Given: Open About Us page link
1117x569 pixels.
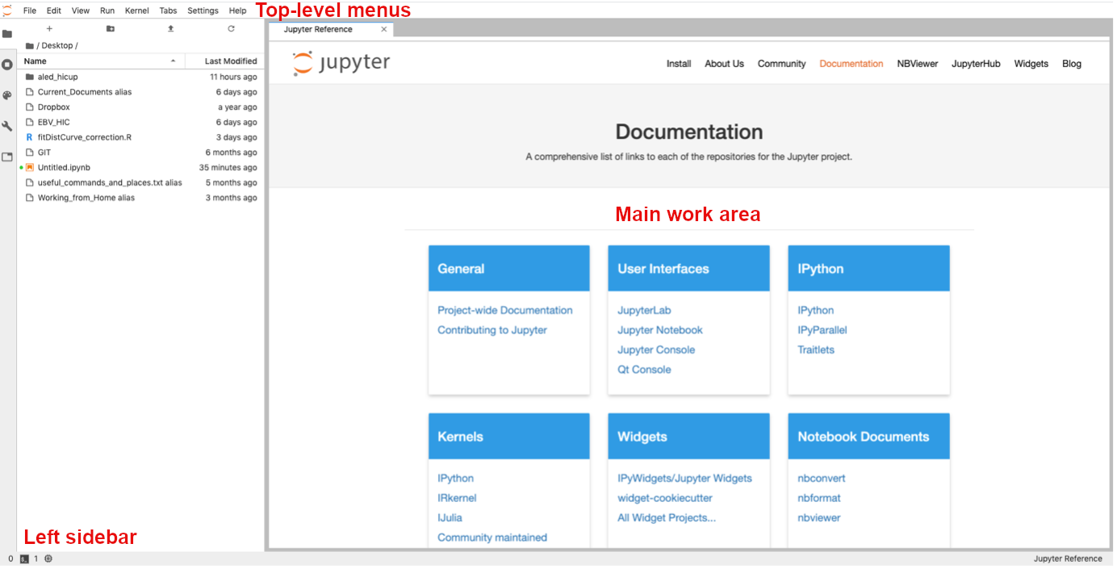Looking at the screenshot, I should 724,64.
